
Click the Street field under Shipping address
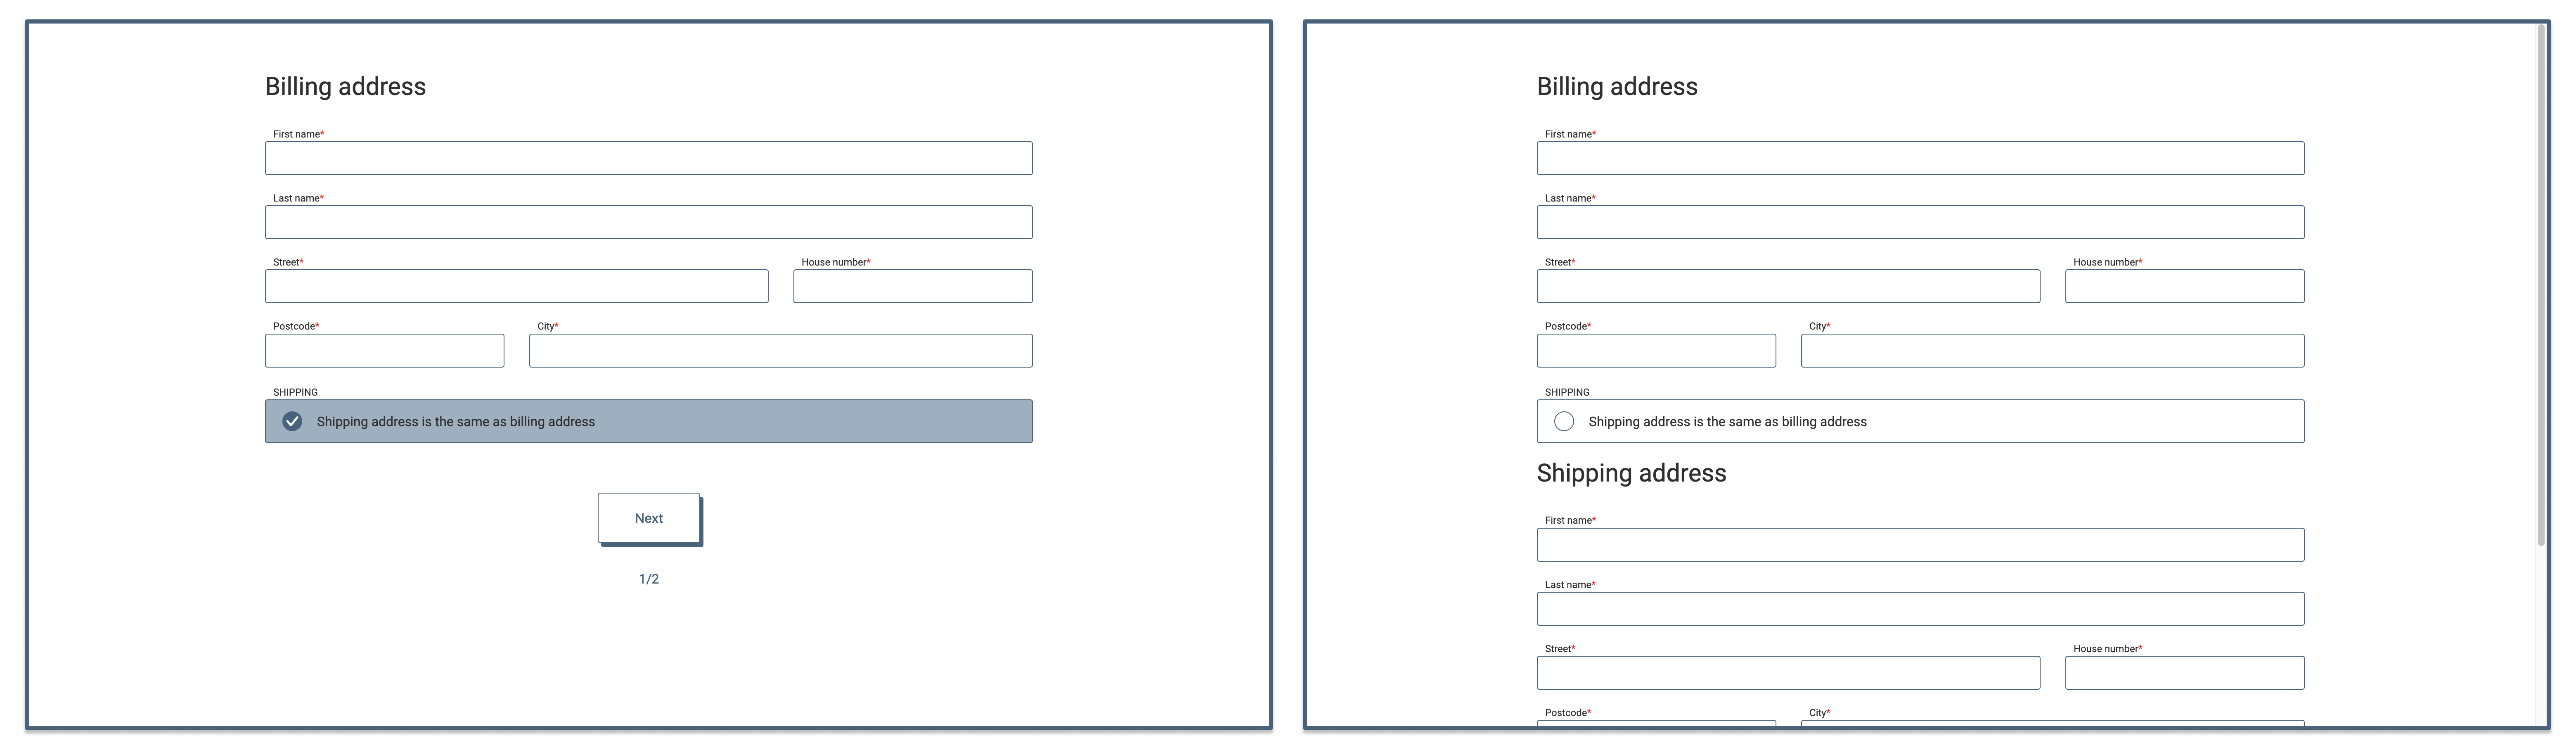click(1788, 672)
